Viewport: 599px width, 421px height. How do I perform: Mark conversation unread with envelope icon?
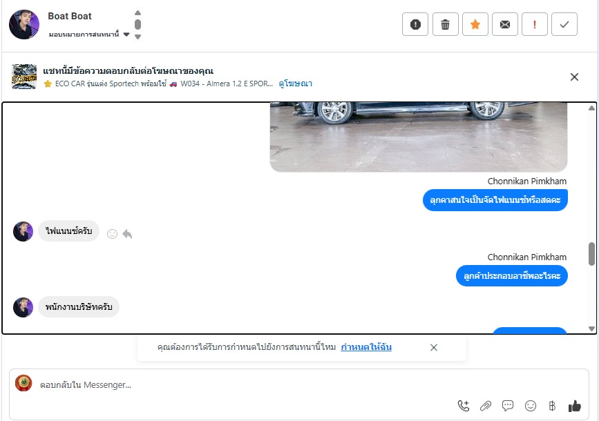[505, 24]
